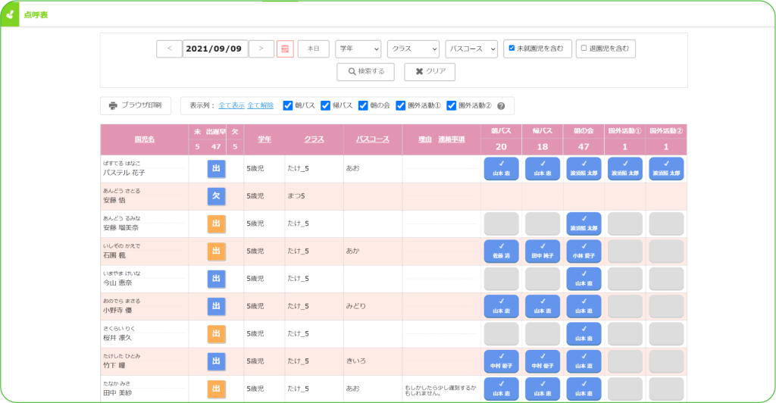The width and height of the screenshot is (776, 403).
Task: Toggle empty 園外活動① cell for 小野寺 優
Action: [625, 306]
